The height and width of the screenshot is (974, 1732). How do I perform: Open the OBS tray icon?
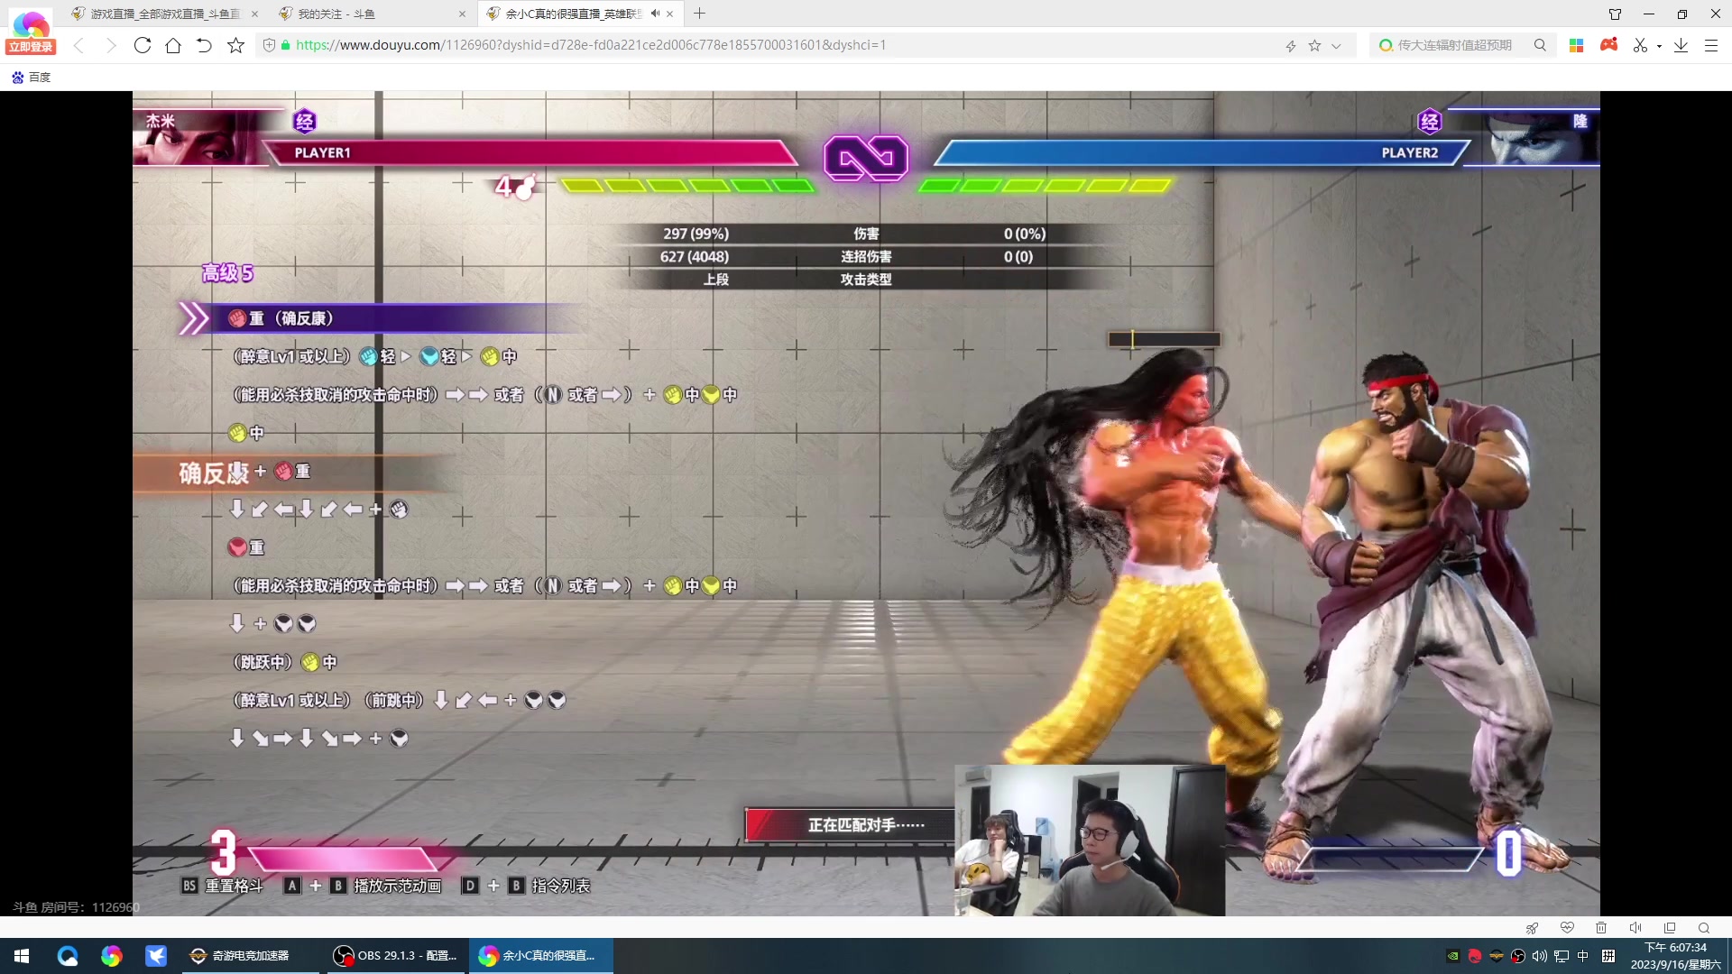(x=1518, y=956)
